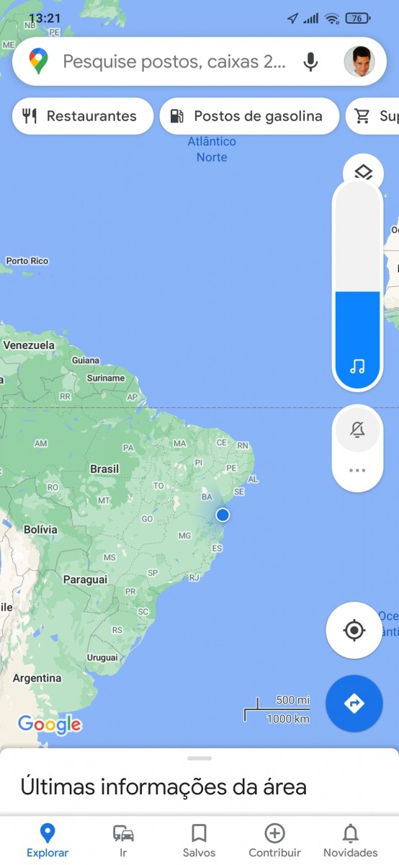Center map on my location

click(x=354, y=631)
